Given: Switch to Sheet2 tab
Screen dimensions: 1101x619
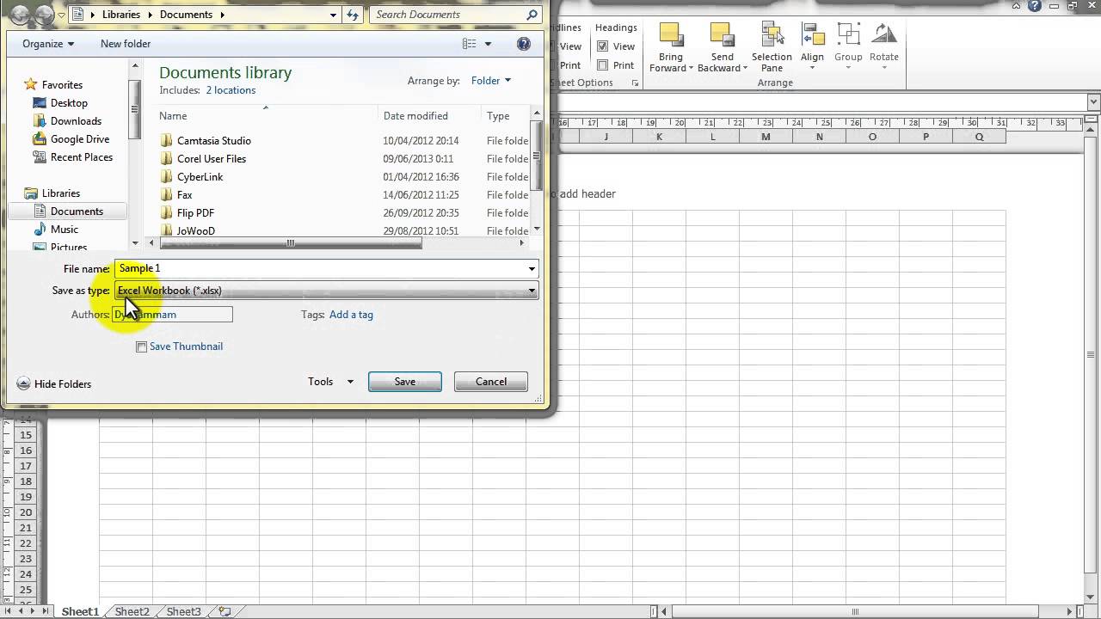Looking at the screenshot, I should (132, 611).
